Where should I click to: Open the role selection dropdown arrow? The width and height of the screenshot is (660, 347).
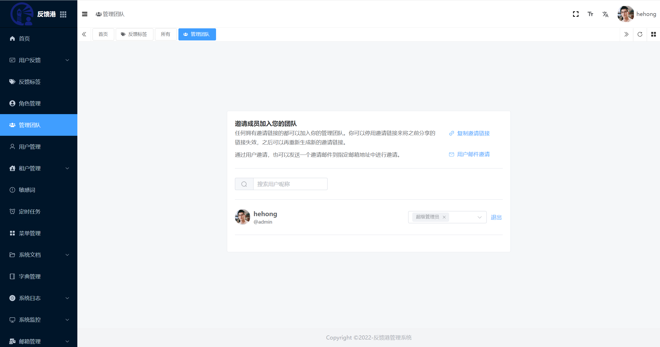[480, 217]
